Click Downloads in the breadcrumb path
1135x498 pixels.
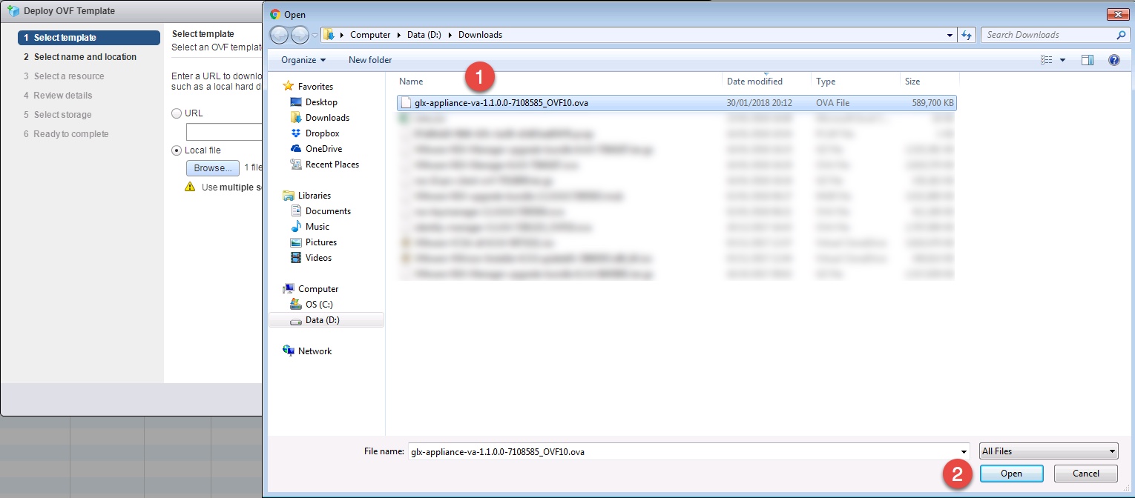click(479, 34)
